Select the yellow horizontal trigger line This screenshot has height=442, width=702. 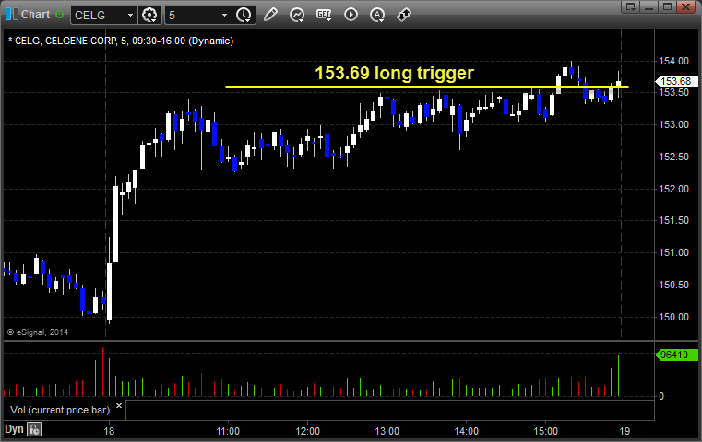point(427,87)
